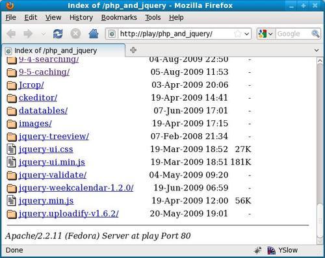Open the History menu
The image size is (325, 258).
coord(81,18)
